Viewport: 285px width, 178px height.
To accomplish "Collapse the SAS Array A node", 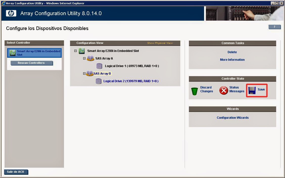I will (84, 58).
